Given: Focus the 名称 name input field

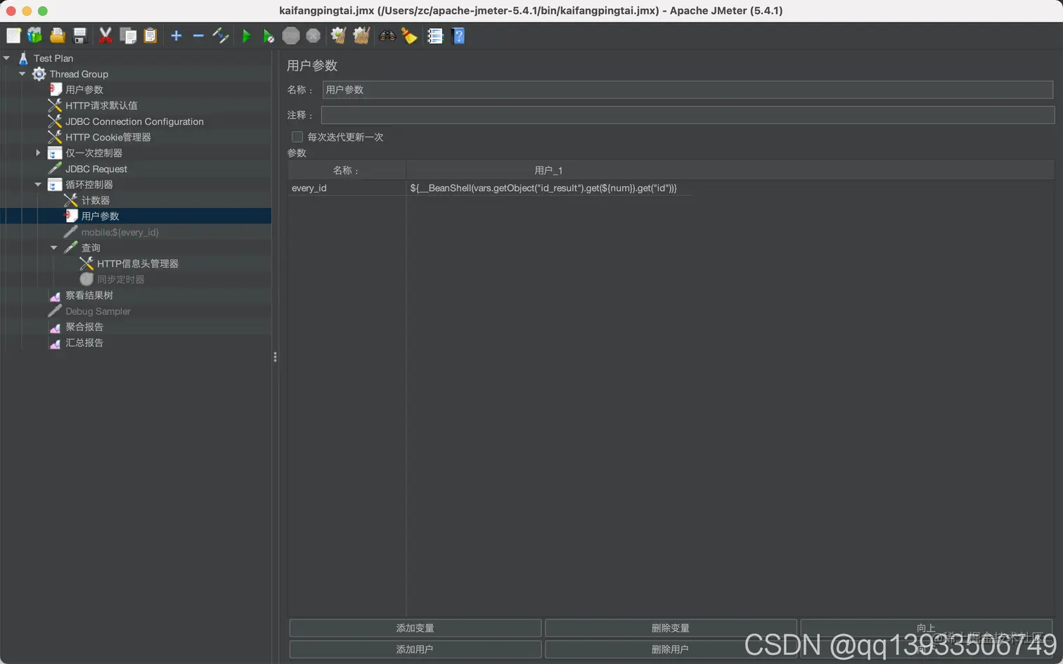Looking at the screenshot, I should 688,89.
